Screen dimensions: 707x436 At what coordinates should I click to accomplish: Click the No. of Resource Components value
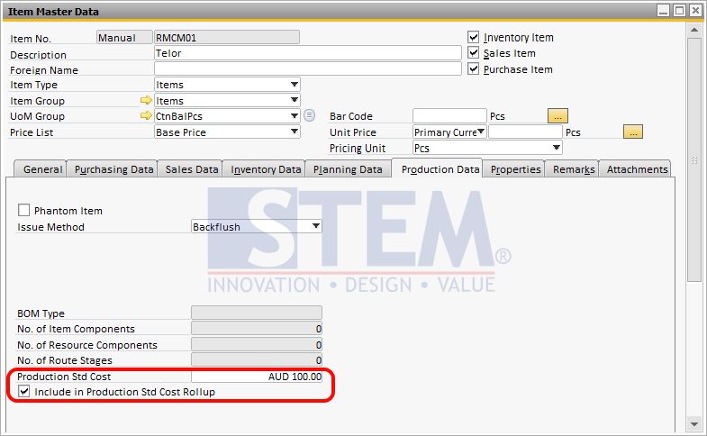[x=257, y=344]
